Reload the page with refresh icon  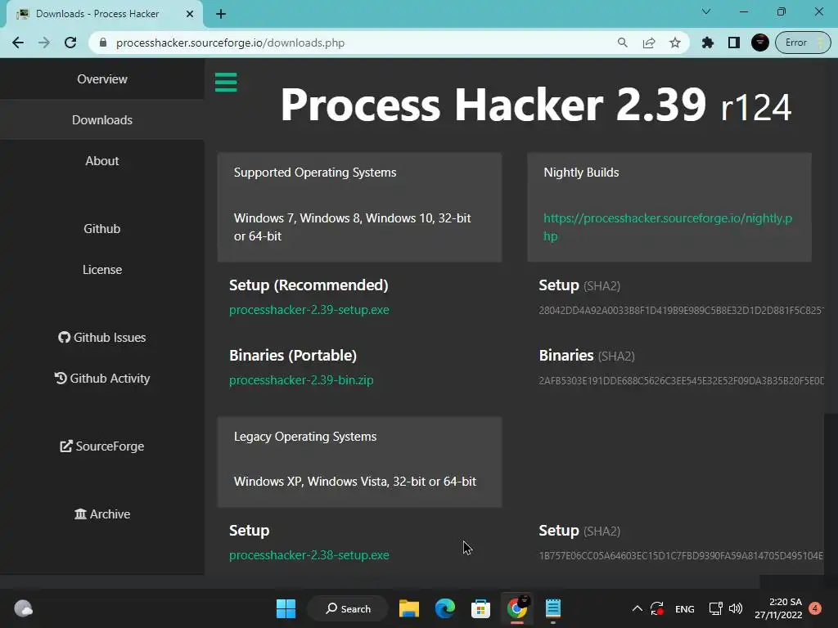coord(70,43)
